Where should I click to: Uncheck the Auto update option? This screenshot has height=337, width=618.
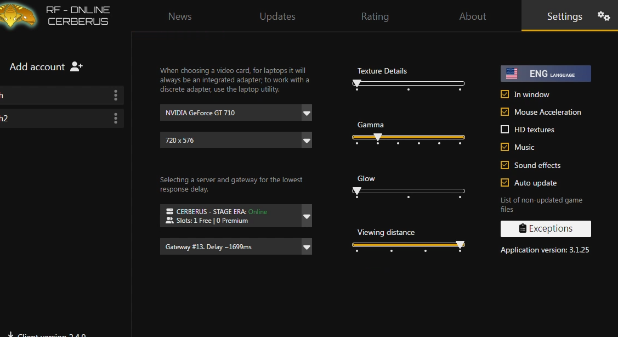[x=505, y=183]
